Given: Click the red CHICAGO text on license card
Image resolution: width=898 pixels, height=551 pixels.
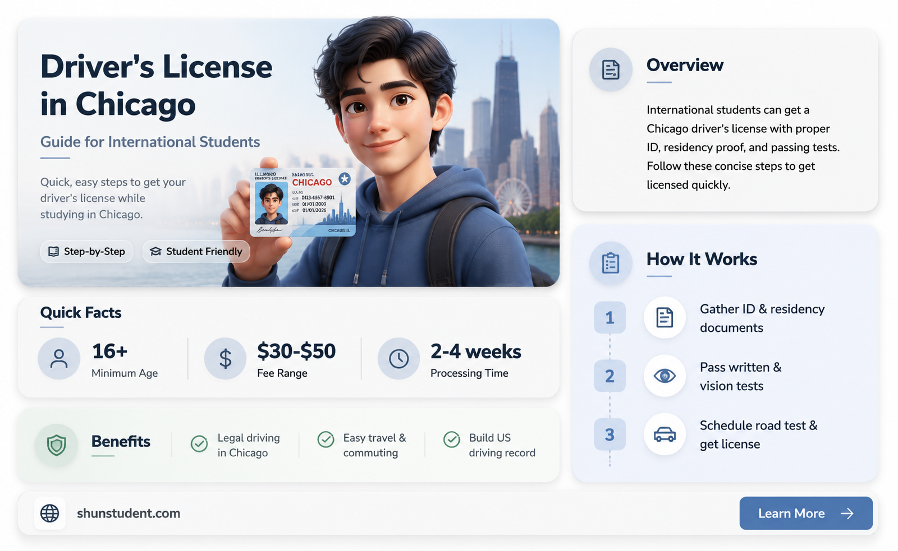Looking at the screenshot, I should 312,182.
